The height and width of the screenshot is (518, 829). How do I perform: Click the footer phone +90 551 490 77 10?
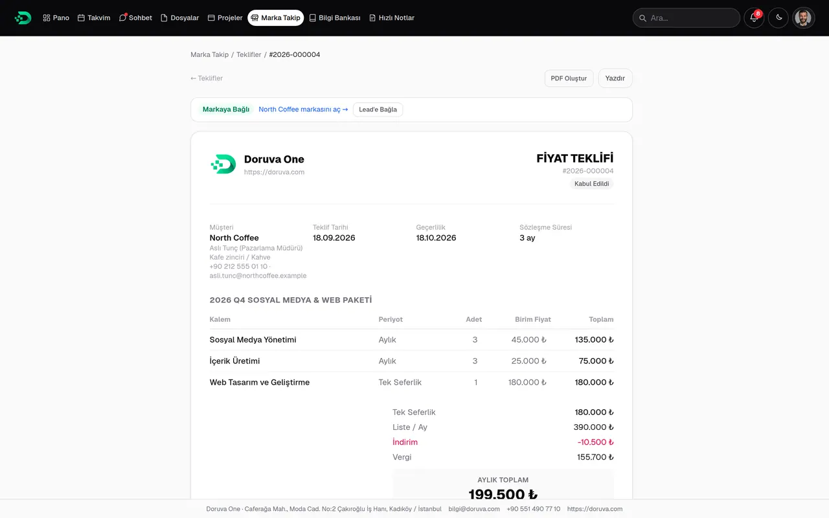tap(534, 509)
